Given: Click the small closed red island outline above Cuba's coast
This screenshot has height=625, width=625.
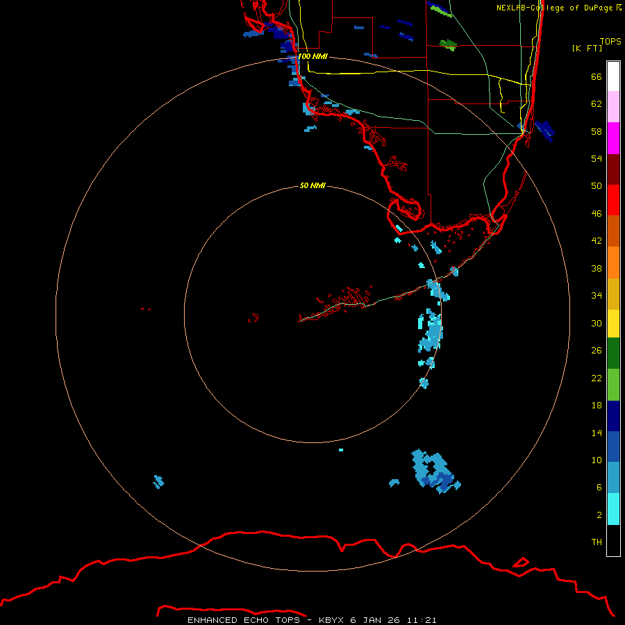Looking at the screenshot, I should [x=521, y=562].
